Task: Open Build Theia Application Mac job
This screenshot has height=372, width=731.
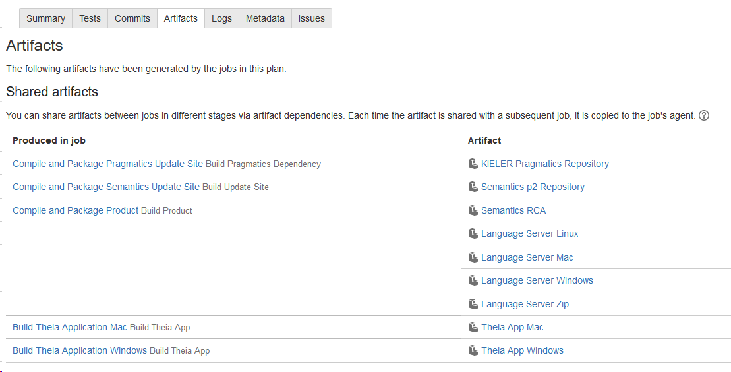Action: point(70,327)
